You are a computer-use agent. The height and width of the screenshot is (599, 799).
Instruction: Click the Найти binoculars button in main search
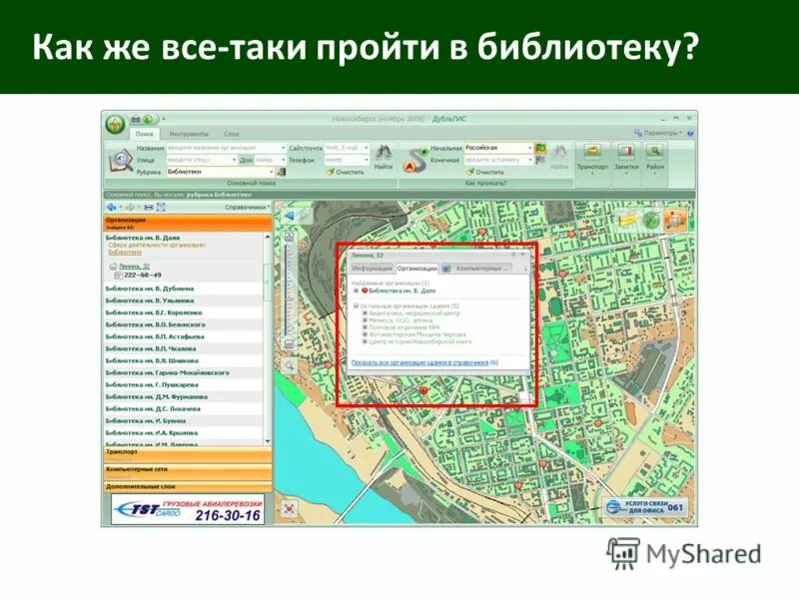[384, 158]
